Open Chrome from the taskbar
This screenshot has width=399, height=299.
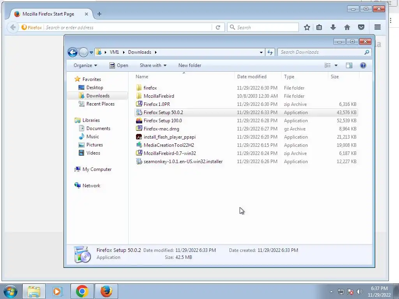tap(82, 291)
